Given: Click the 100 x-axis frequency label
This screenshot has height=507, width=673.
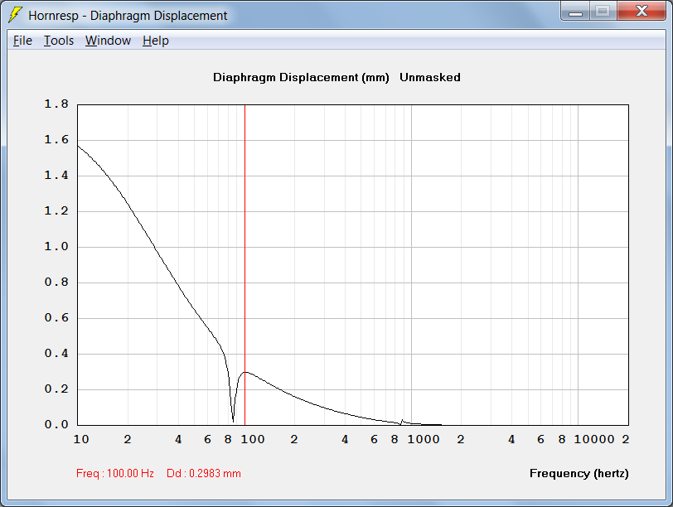Looking at the screenshot, I should pos(252,440).
